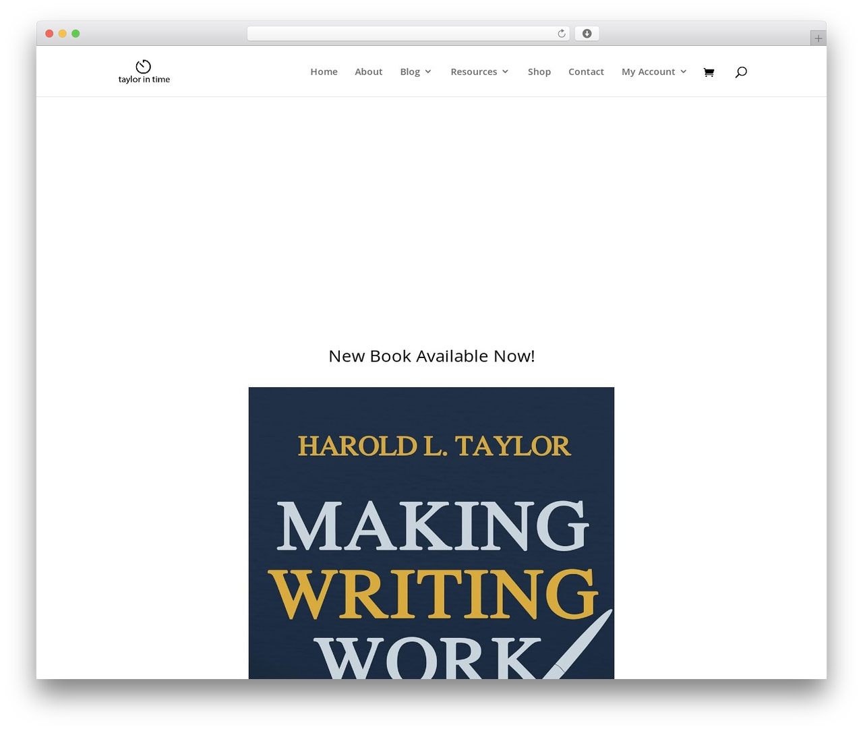Open the Resources menu link
The width and height of the screenshot is (863, 731).
(474, 71)
